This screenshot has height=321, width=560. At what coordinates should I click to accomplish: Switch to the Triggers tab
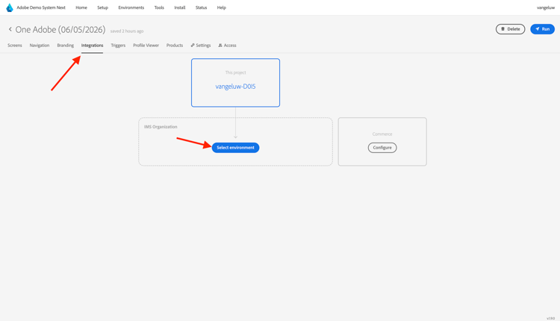(118, 46)
